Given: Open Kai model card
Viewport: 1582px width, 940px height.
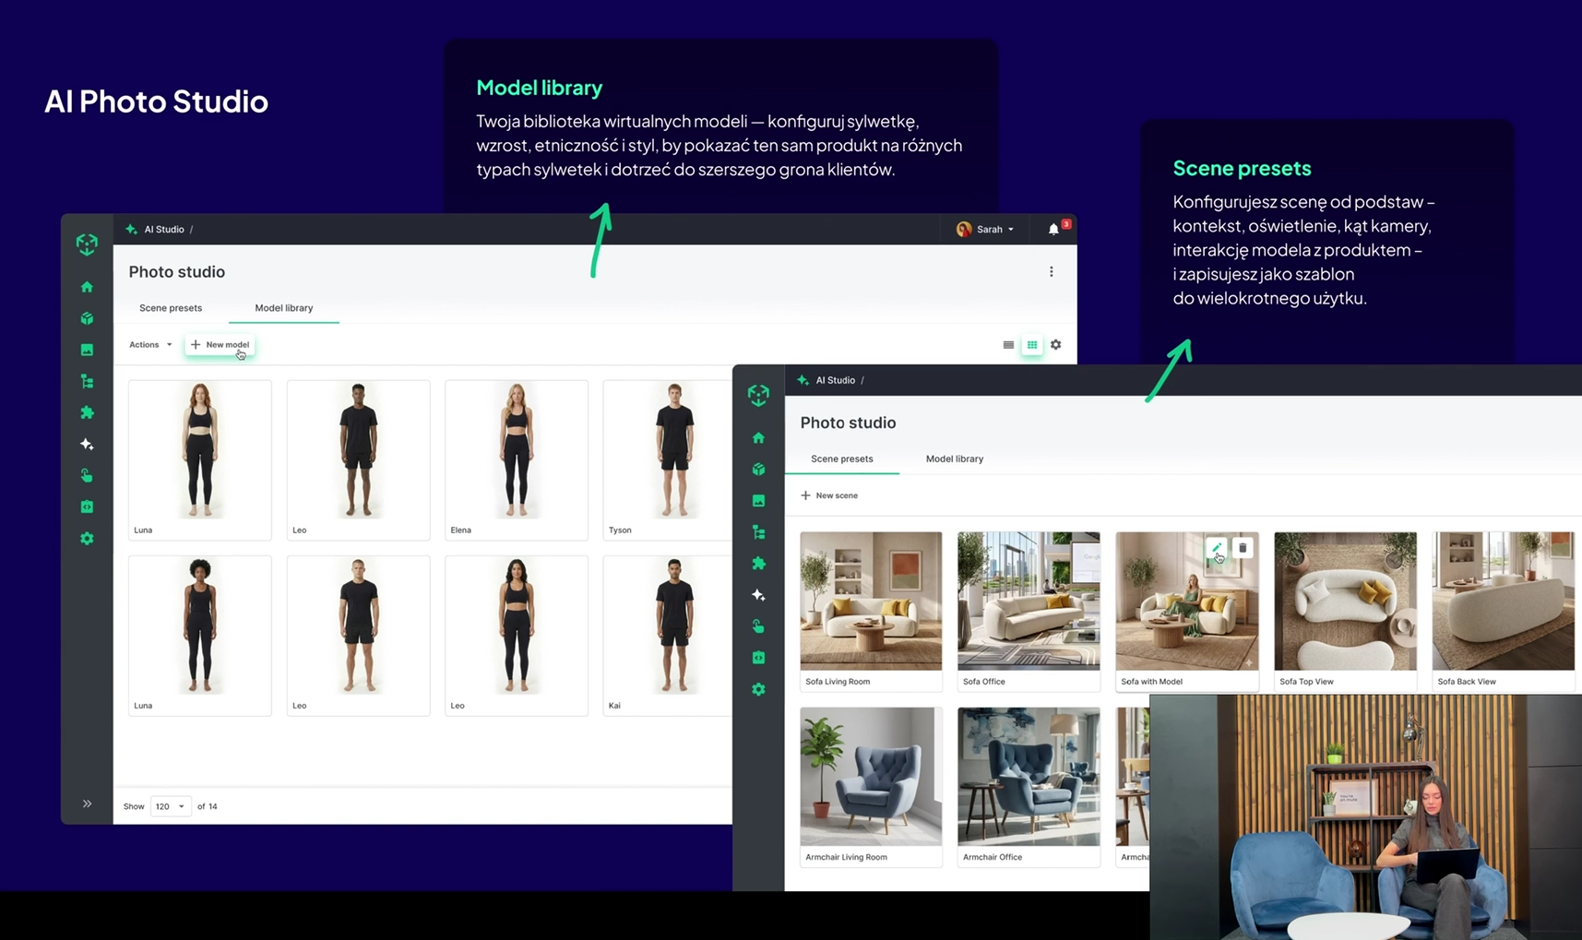Looking at the screenshot, I should pos(668,635).
